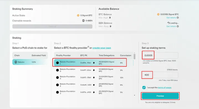Click the disabled Claim all button
Screen dimensions: 199x109
(52, 26)
